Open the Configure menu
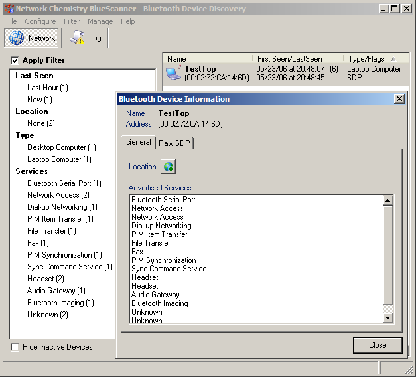This screenshot has height=377, width=416. 40,21
